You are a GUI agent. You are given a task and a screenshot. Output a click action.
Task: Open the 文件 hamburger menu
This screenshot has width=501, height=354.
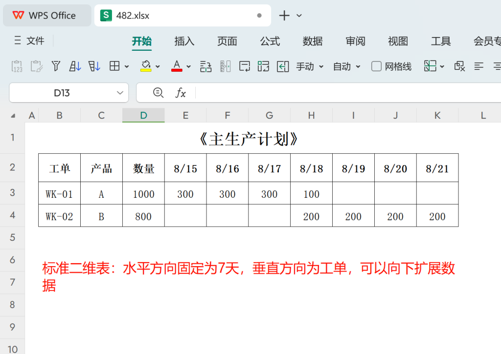coord(29,41)
